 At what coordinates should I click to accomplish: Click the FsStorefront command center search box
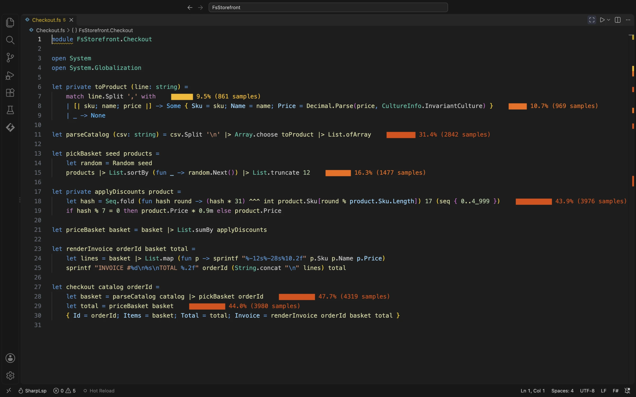[328, 7]
